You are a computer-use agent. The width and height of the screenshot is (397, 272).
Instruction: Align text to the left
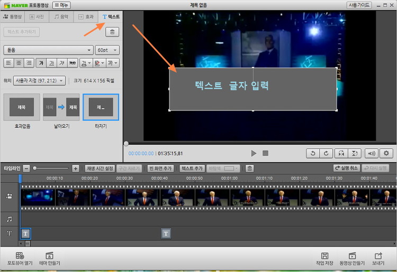coord(9,63)
